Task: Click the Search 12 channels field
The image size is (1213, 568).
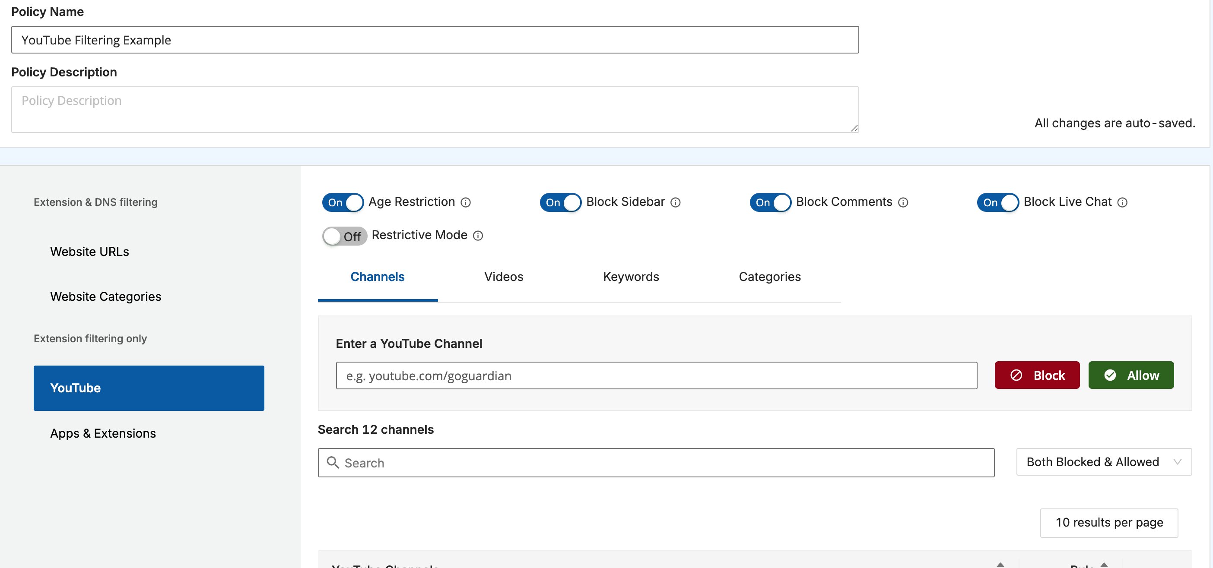Action: point(656,463)
